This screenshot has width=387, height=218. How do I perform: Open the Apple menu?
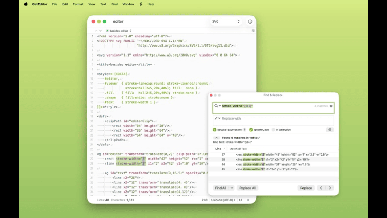point(26,4)
